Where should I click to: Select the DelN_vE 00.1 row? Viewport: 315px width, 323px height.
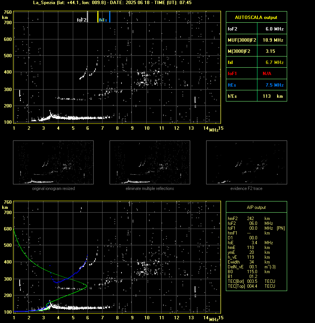click(x=251, y=267)
